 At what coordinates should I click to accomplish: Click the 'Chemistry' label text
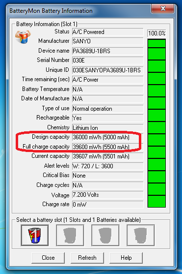point(58,127)
